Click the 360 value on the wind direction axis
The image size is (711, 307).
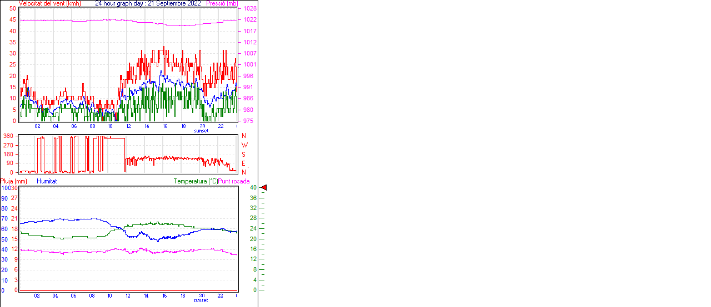coord(8,136)
